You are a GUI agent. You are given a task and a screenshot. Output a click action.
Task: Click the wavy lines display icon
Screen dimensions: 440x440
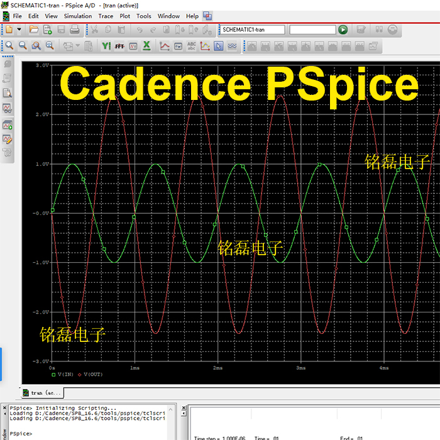232,46
